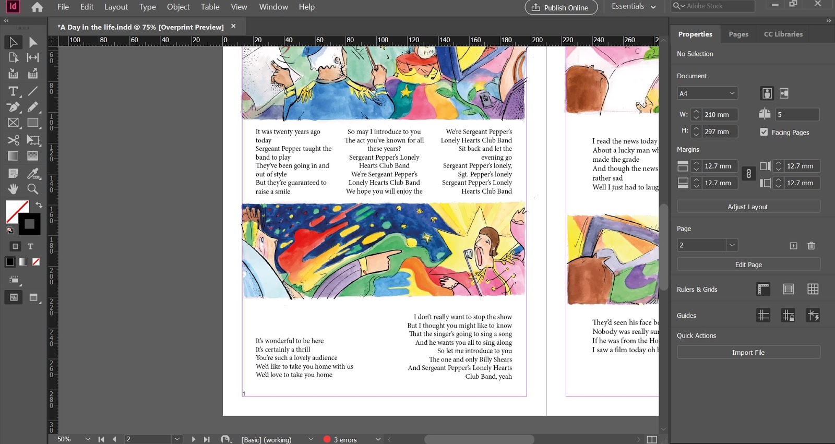Image resolution: width=835 pixels, height=444 pixels.
Task: Delete the page with trash icon
Action: [811, 246]
